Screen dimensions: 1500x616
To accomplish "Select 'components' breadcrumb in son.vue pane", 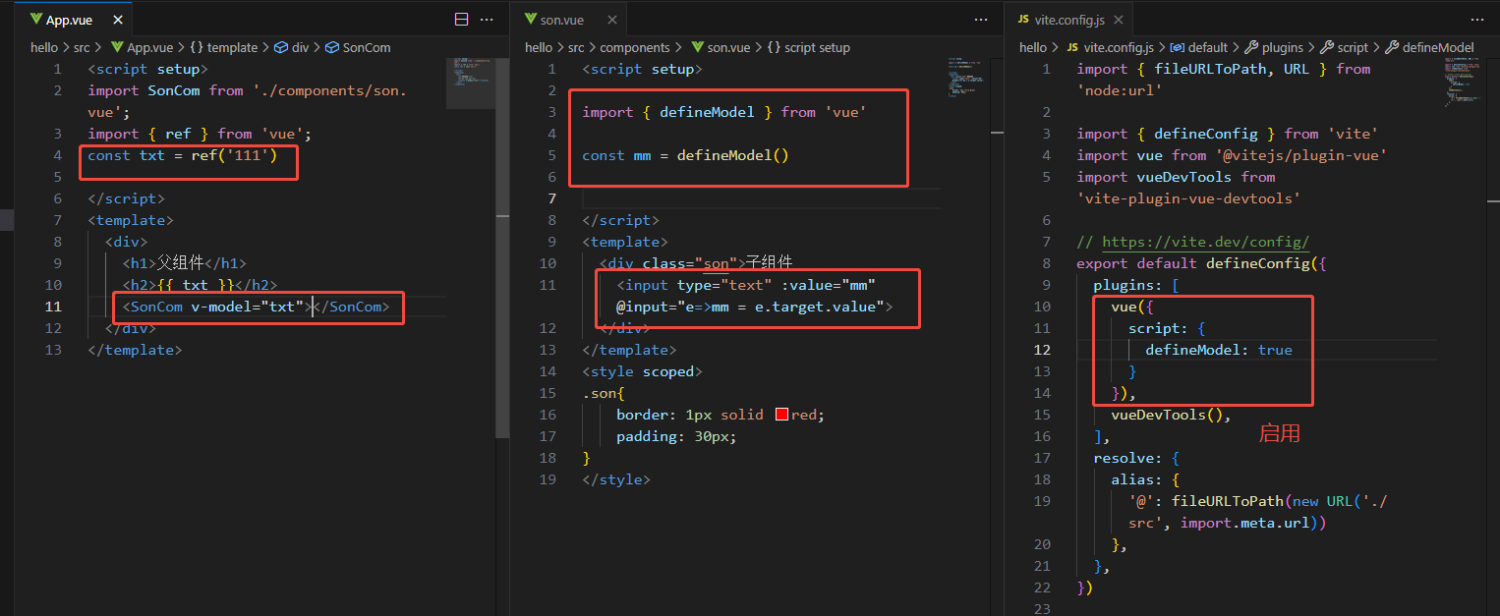I will 635,47.
